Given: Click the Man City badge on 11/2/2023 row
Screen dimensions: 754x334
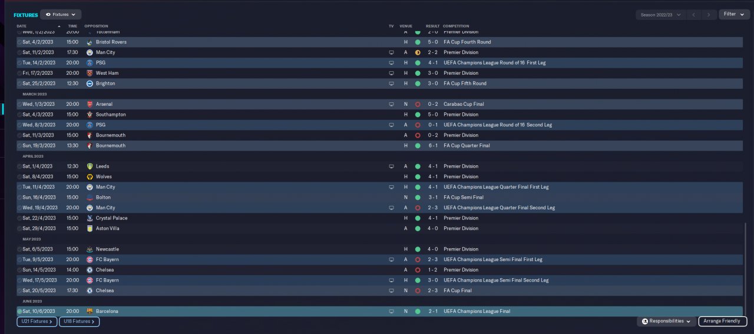Looking at the screenshot, I should click(90, 52).
